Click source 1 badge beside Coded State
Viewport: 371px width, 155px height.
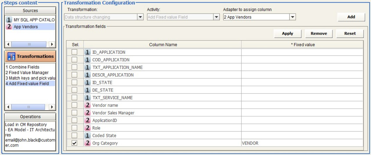pyautogui.click(x=87, y=135)
